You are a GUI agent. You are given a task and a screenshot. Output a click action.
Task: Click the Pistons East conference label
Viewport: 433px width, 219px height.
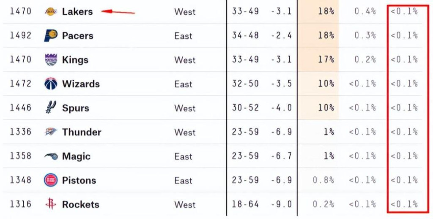tap(184, 181)
